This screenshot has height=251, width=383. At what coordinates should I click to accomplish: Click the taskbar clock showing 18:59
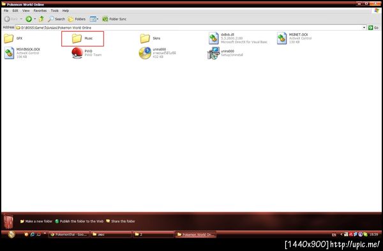tap(373, 234)
